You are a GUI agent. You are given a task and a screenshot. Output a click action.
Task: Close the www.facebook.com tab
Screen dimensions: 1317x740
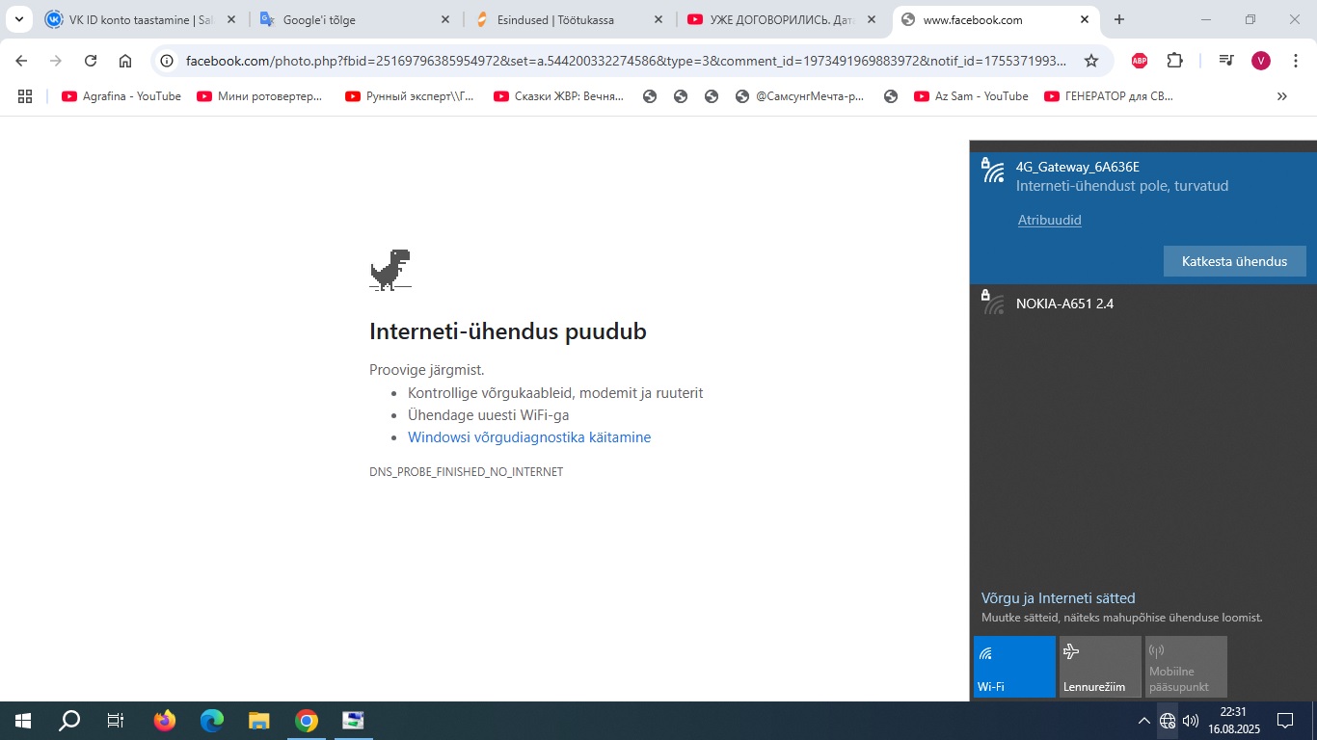pyautogui.click(x=1085, y=19)
